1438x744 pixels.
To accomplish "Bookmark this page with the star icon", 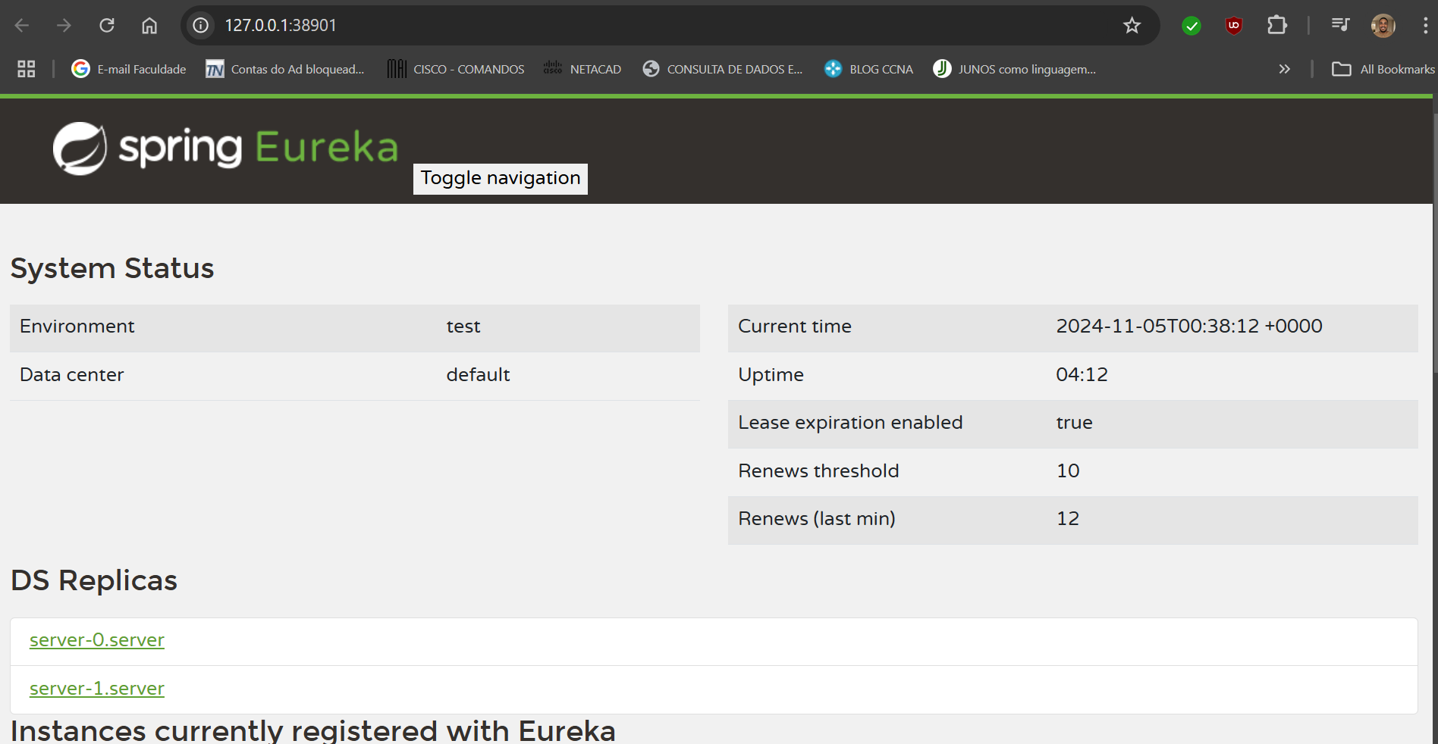I will pyautogui.click(x=1132, y=26).
